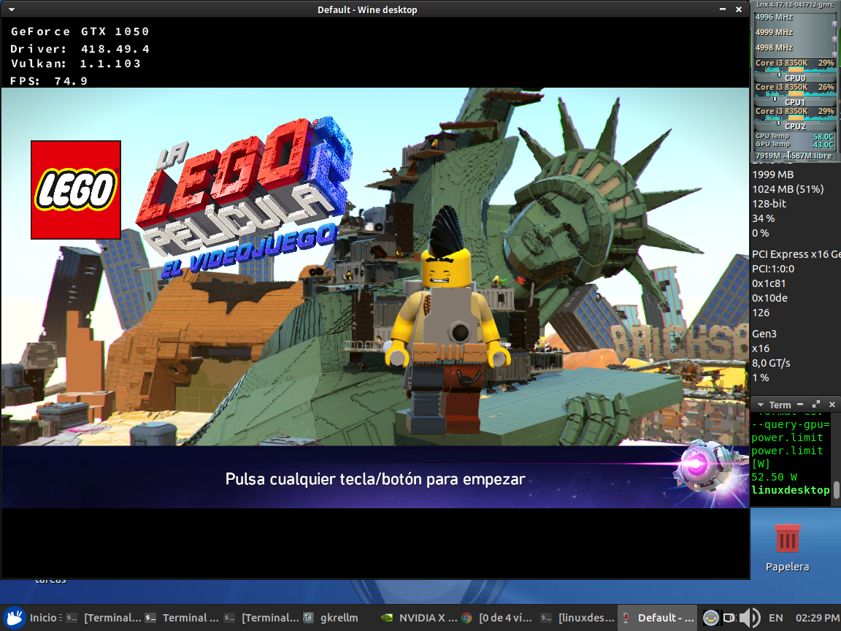
Task: Click the display tray icon beside the speaker
Action: click(729, 618)
